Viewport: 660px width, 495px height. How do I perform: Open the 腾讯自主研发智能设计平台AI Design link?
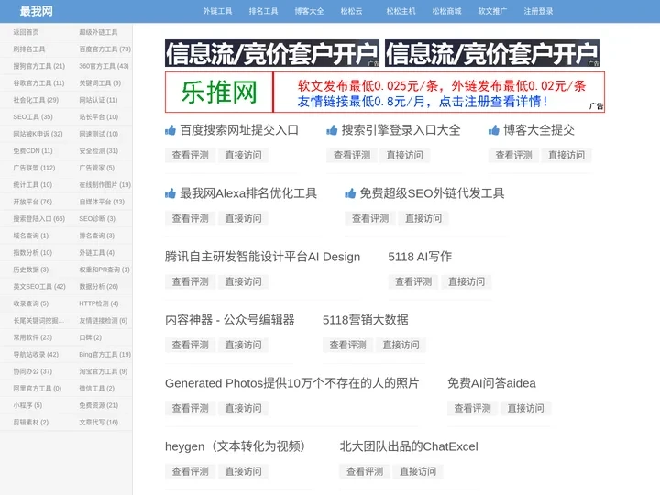tap(263, 257)
